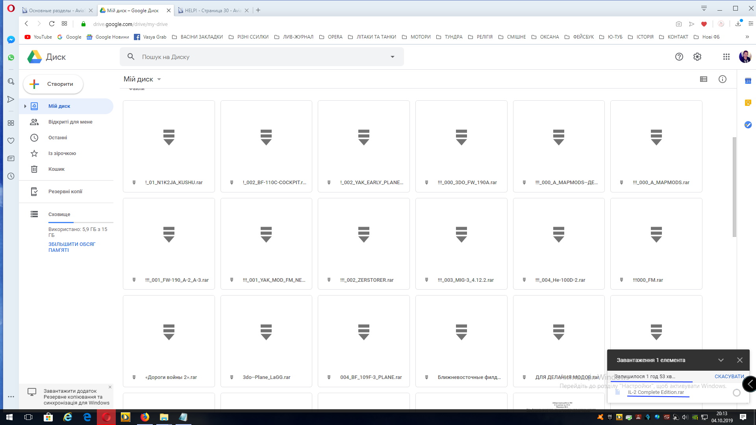
Task: Open the Tasks side panel icon
Action: (x=748, y=125)
